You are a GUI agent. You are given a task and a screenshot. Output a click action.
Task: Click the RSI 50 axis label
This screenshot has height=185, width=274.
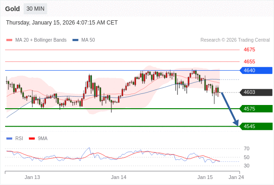coord(247,157)
